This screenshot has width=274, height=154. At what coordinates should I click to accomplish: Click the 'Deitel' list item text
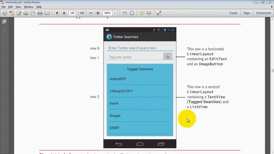click(114, 104)
